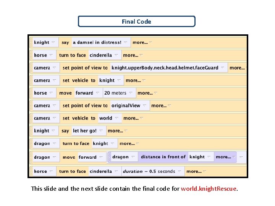Open knight dropdown in set vehicle row
Image resolution: width=275 pixels, height=206 pixels.
coord(111,80)
